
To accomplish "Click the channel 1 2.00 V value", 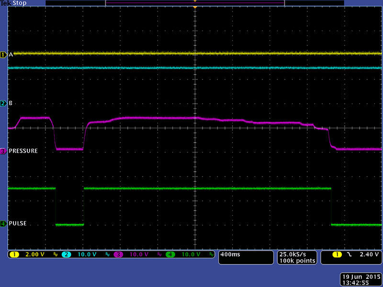I will pos(34,254).
